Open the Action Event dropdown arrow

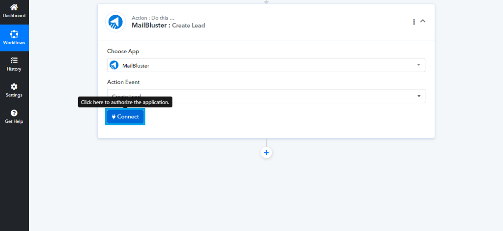click(418, 96)
